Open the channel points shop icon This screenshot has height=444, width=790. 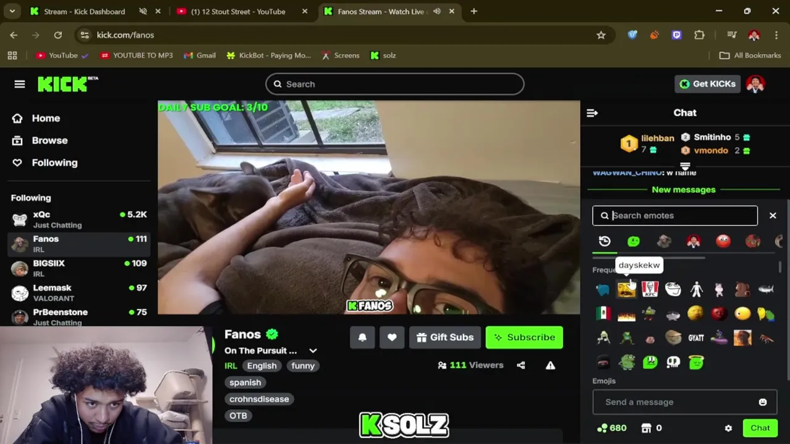click(646, 428)
